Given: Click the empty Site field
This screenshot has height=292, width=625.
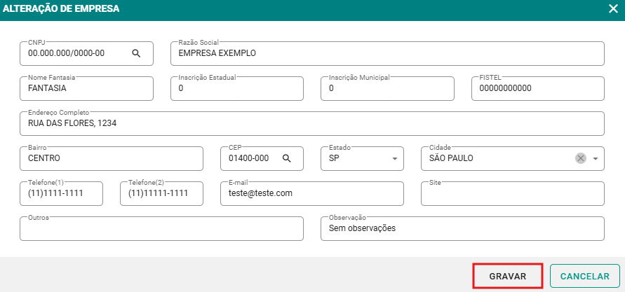Looking at the screenshot, I should point(512,194).
